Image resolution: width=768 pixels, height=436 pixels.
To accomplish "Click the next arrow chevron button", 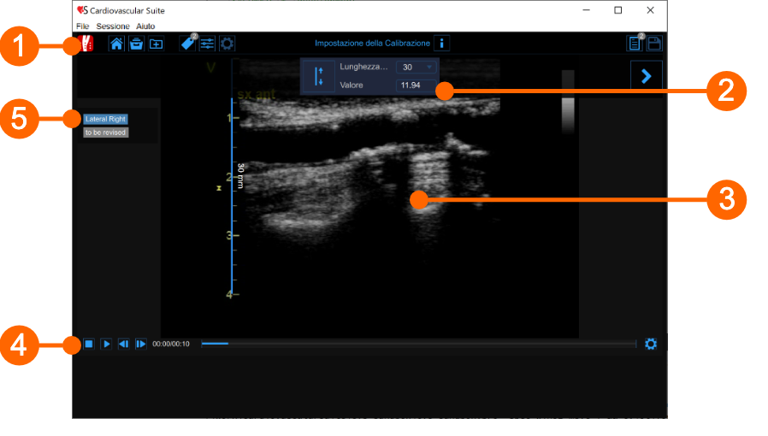I will pos(646,76).
